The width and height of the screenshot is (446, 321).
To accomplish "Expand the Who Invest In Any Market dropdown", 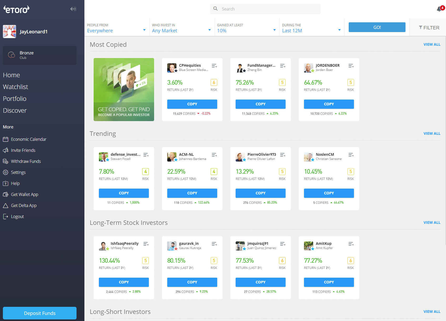I will coord(181,28).
